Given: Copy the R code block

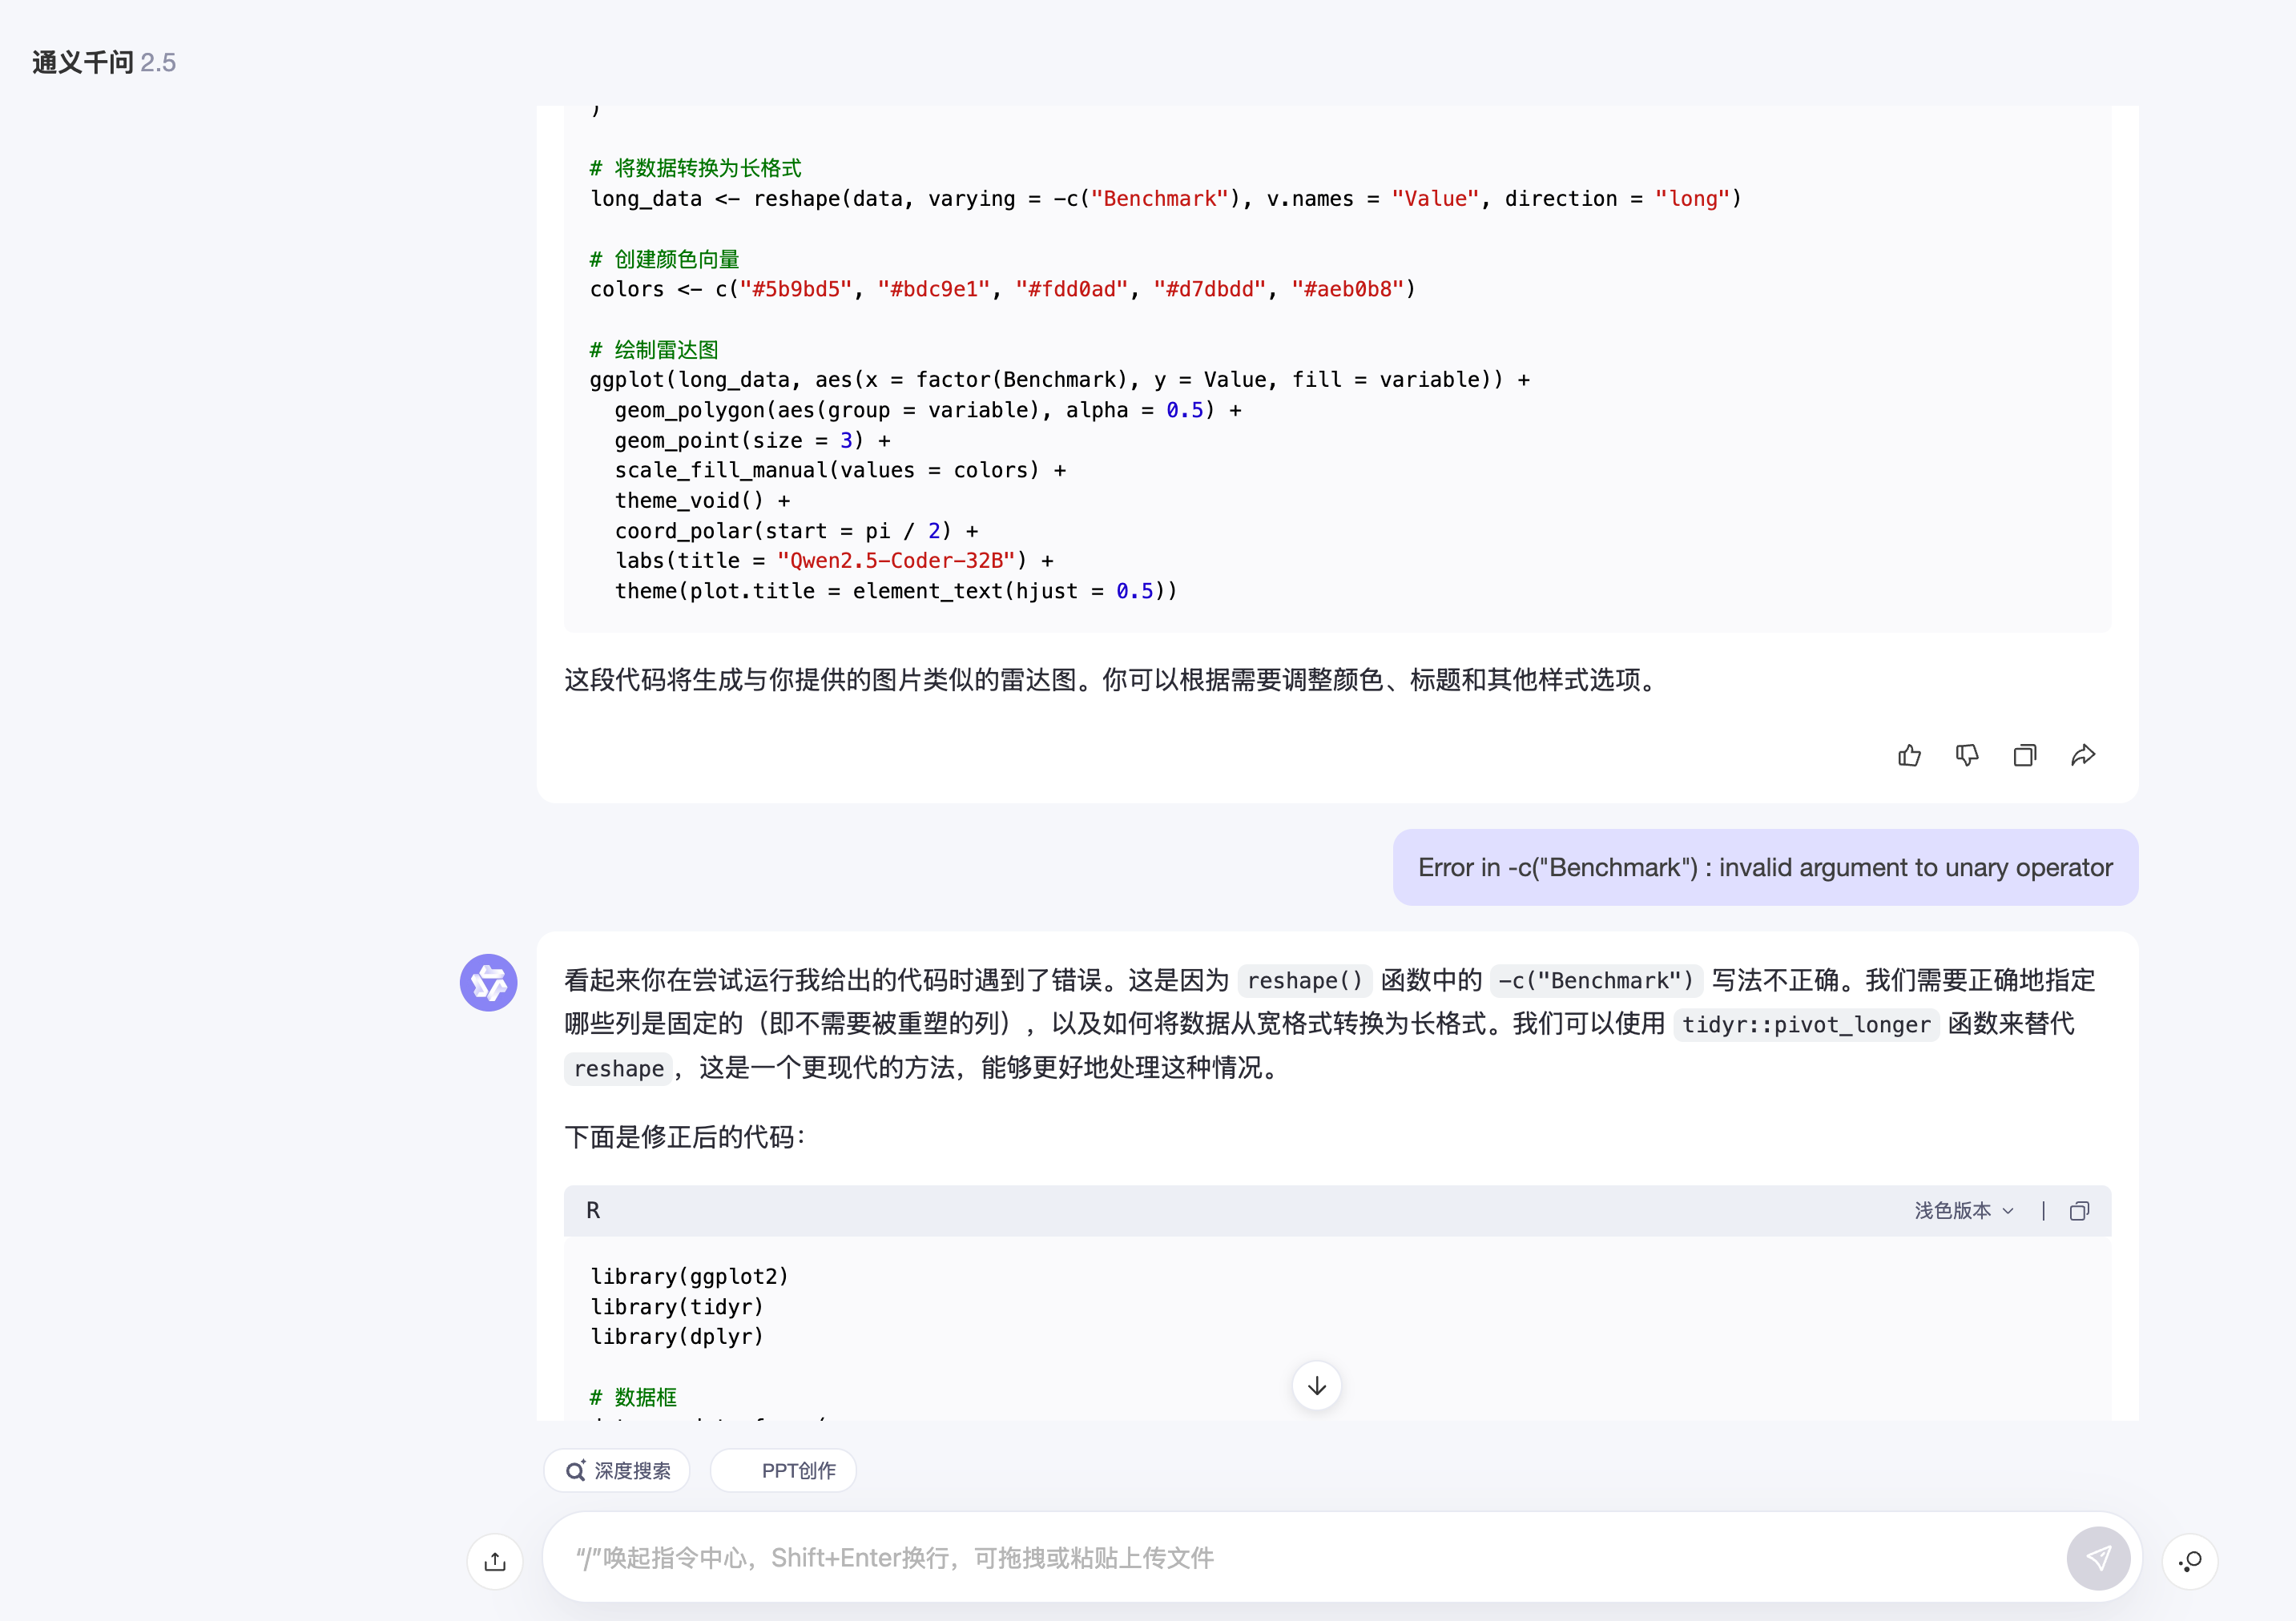Looking at the screenshot, I should (x=2079, y=1211).
